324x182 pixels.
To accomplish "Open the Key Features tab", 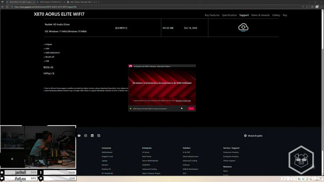I will click(x=212, y=15).
